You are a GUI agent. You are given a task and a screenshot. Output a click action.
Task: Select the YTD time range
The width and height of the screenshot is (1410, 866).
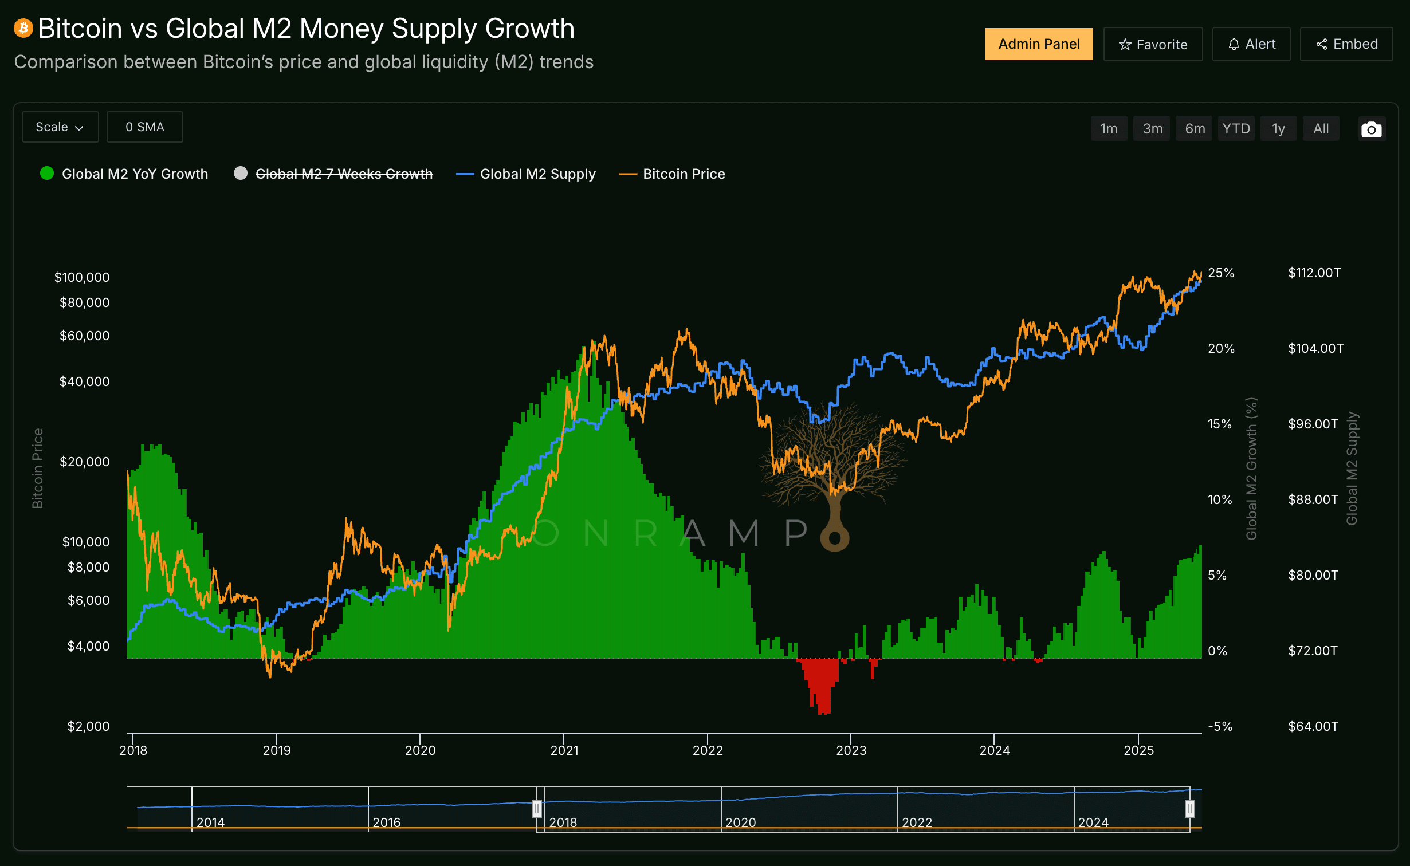pyautogui.click(x=1236, y=129)
